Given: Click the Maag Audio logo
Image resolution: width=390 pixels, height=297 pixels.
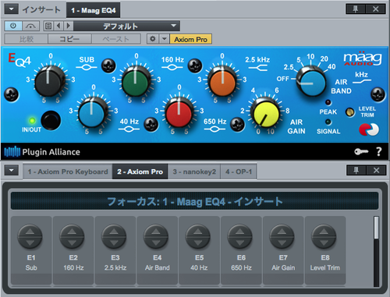Looking at the screenshot, I should click(x=363, y=58).
